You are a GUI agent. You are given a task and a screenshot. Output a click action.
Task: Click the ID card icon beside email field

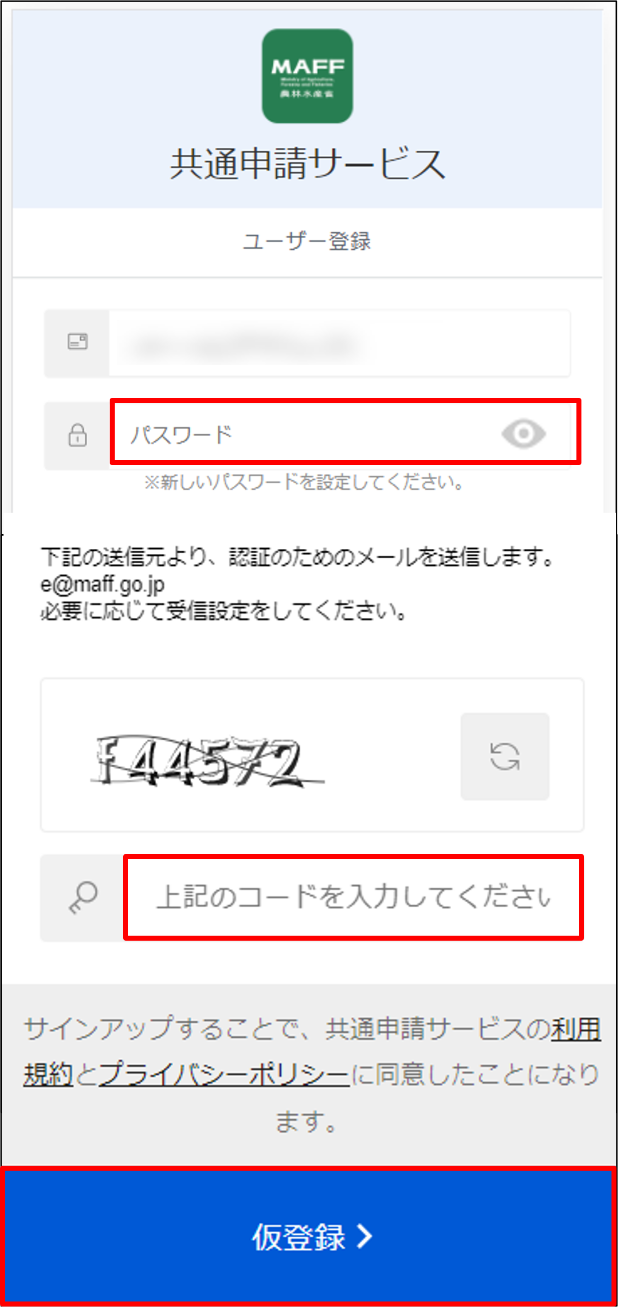tap(78, 341)
